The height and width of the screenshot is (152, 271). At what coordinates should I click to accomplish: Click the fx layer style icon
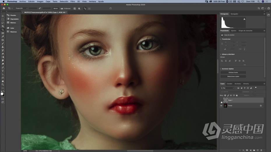[x=244, y=150]
